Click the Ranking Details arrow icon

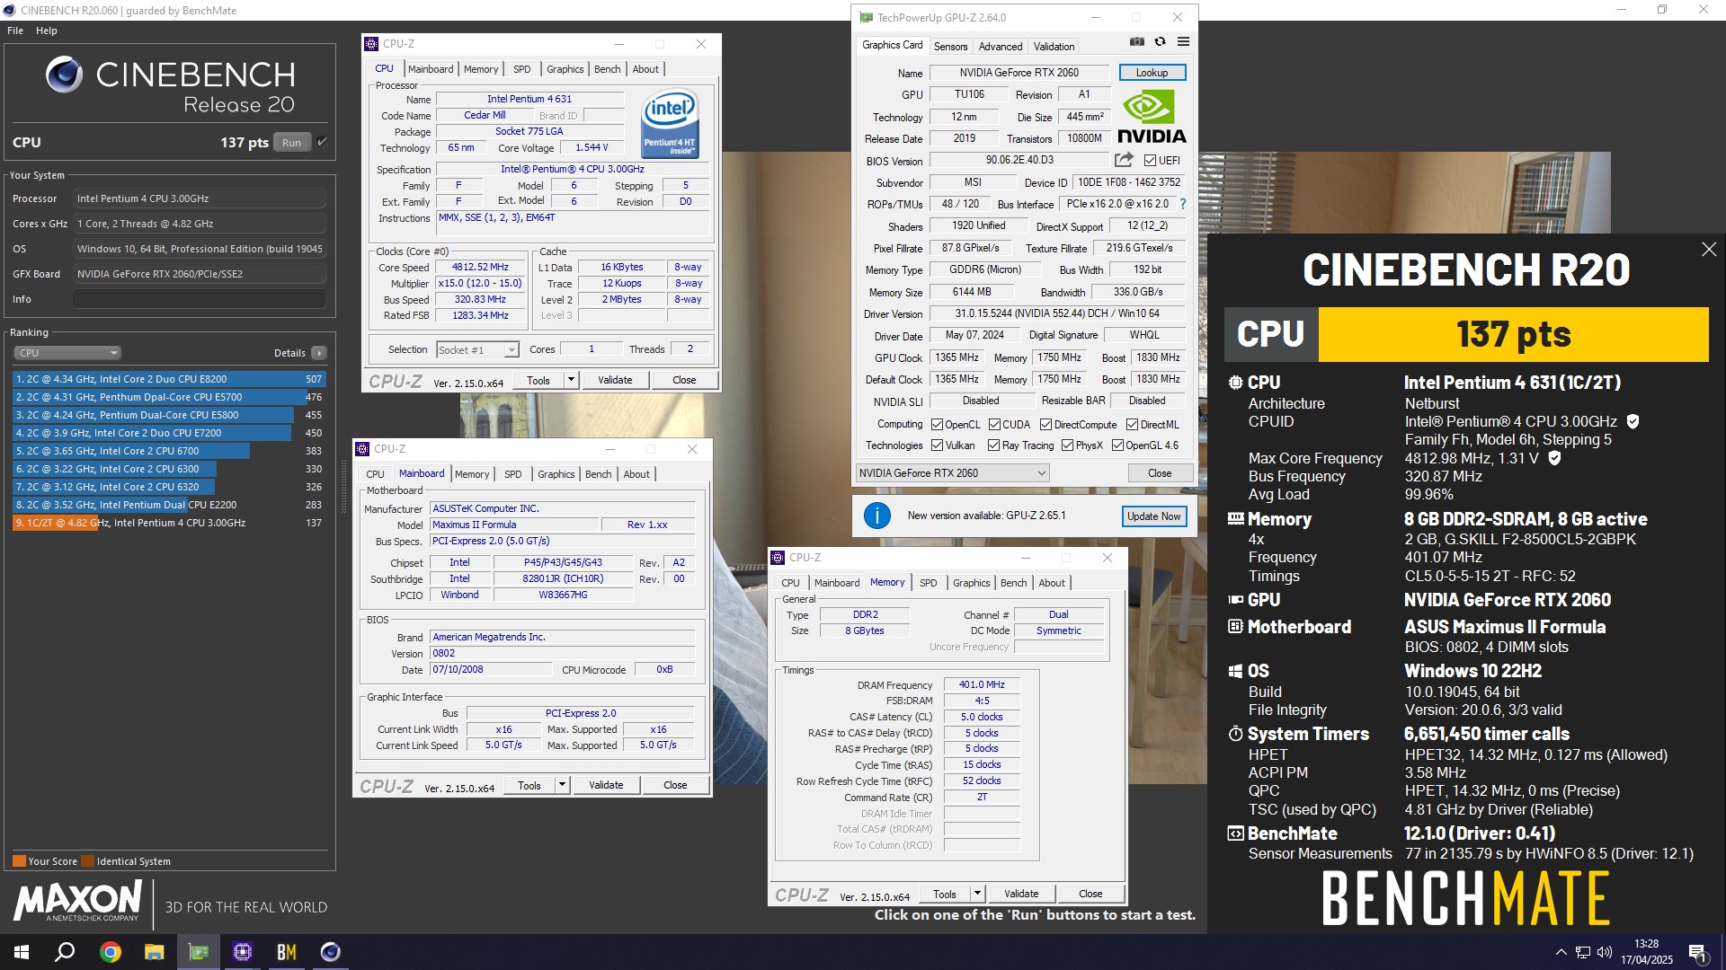[319, 353]
